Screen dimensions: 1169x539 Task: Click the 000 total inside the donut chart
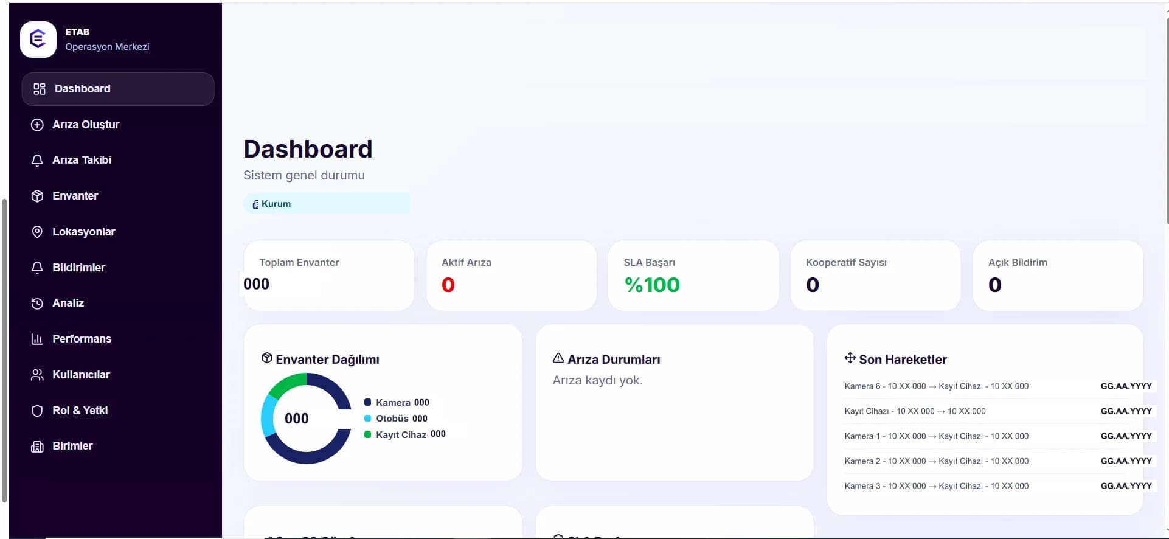297,419
